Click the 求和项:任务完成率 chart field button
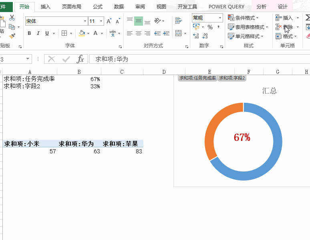This screenshot has height=240, width=310. (197, 78)
